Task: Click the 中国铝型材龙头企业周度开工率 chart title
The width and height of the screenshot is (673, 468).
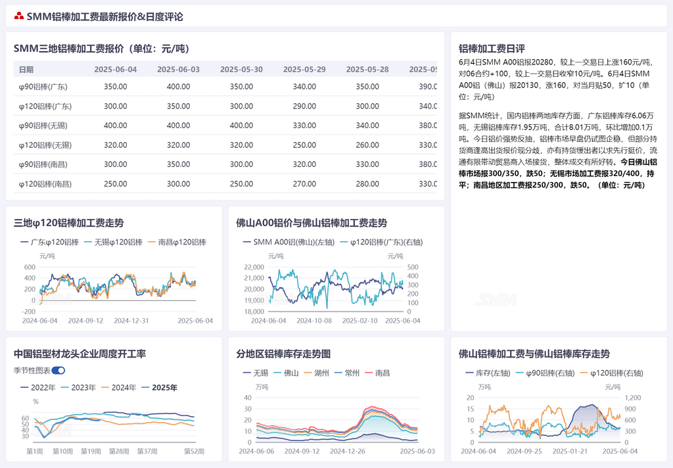Action: [x=80, y=354]
